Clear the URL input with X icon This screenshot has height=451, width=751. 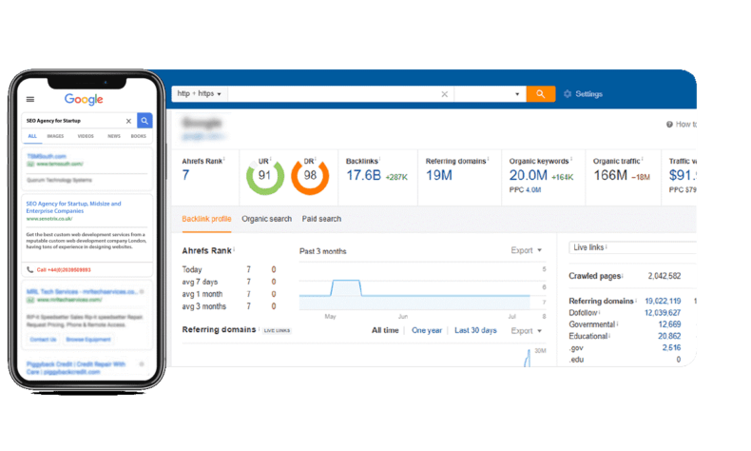pyautogui.click(x=444, y=94)
